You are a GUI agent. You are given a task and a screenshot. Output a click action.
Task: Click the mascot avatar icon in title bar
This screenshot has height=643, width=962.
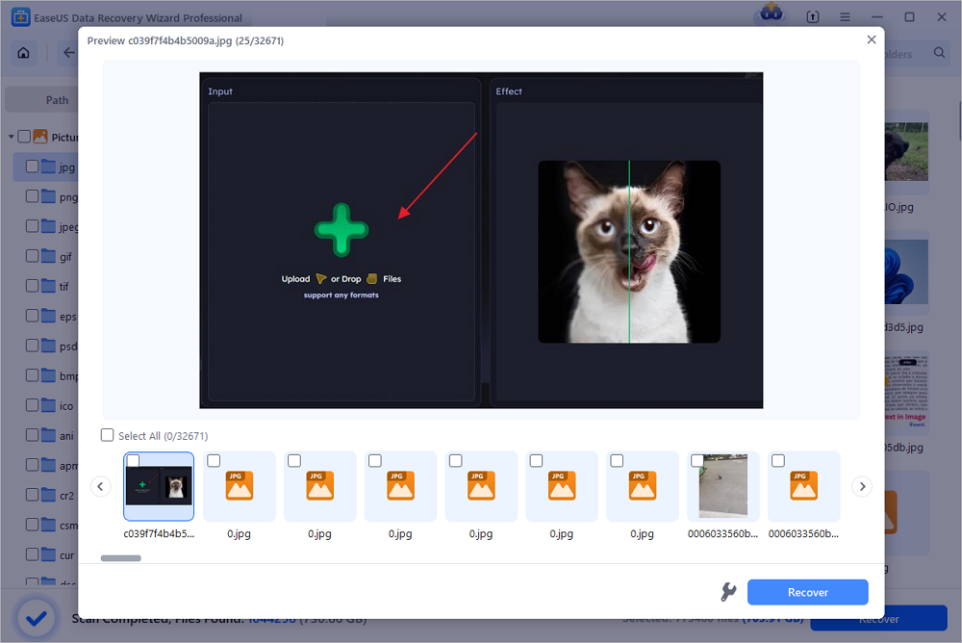[771, 14]
